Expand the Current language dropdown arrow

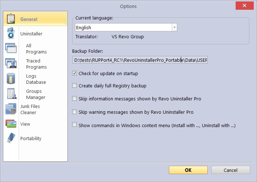(174, 27)
